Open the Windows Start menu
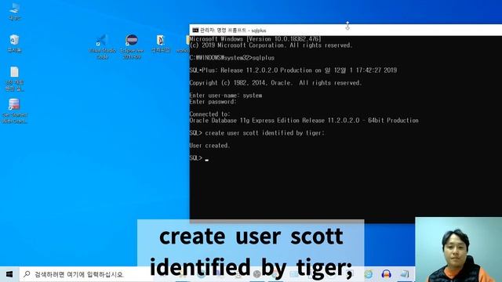 9,274
